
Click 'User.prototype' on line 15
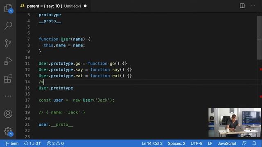56,88
